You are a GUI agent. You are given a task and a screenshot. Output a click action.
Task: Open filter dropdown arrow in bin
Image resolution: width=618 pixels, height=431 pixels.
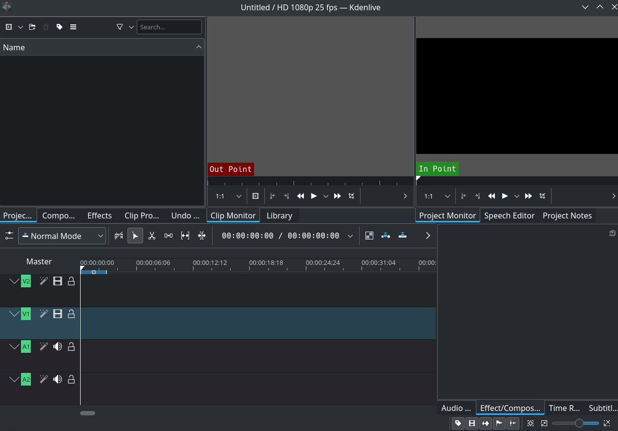click(131, 27)
